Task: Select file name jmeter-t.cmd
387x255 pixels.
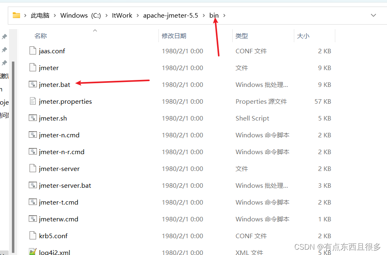Action: 59,202
